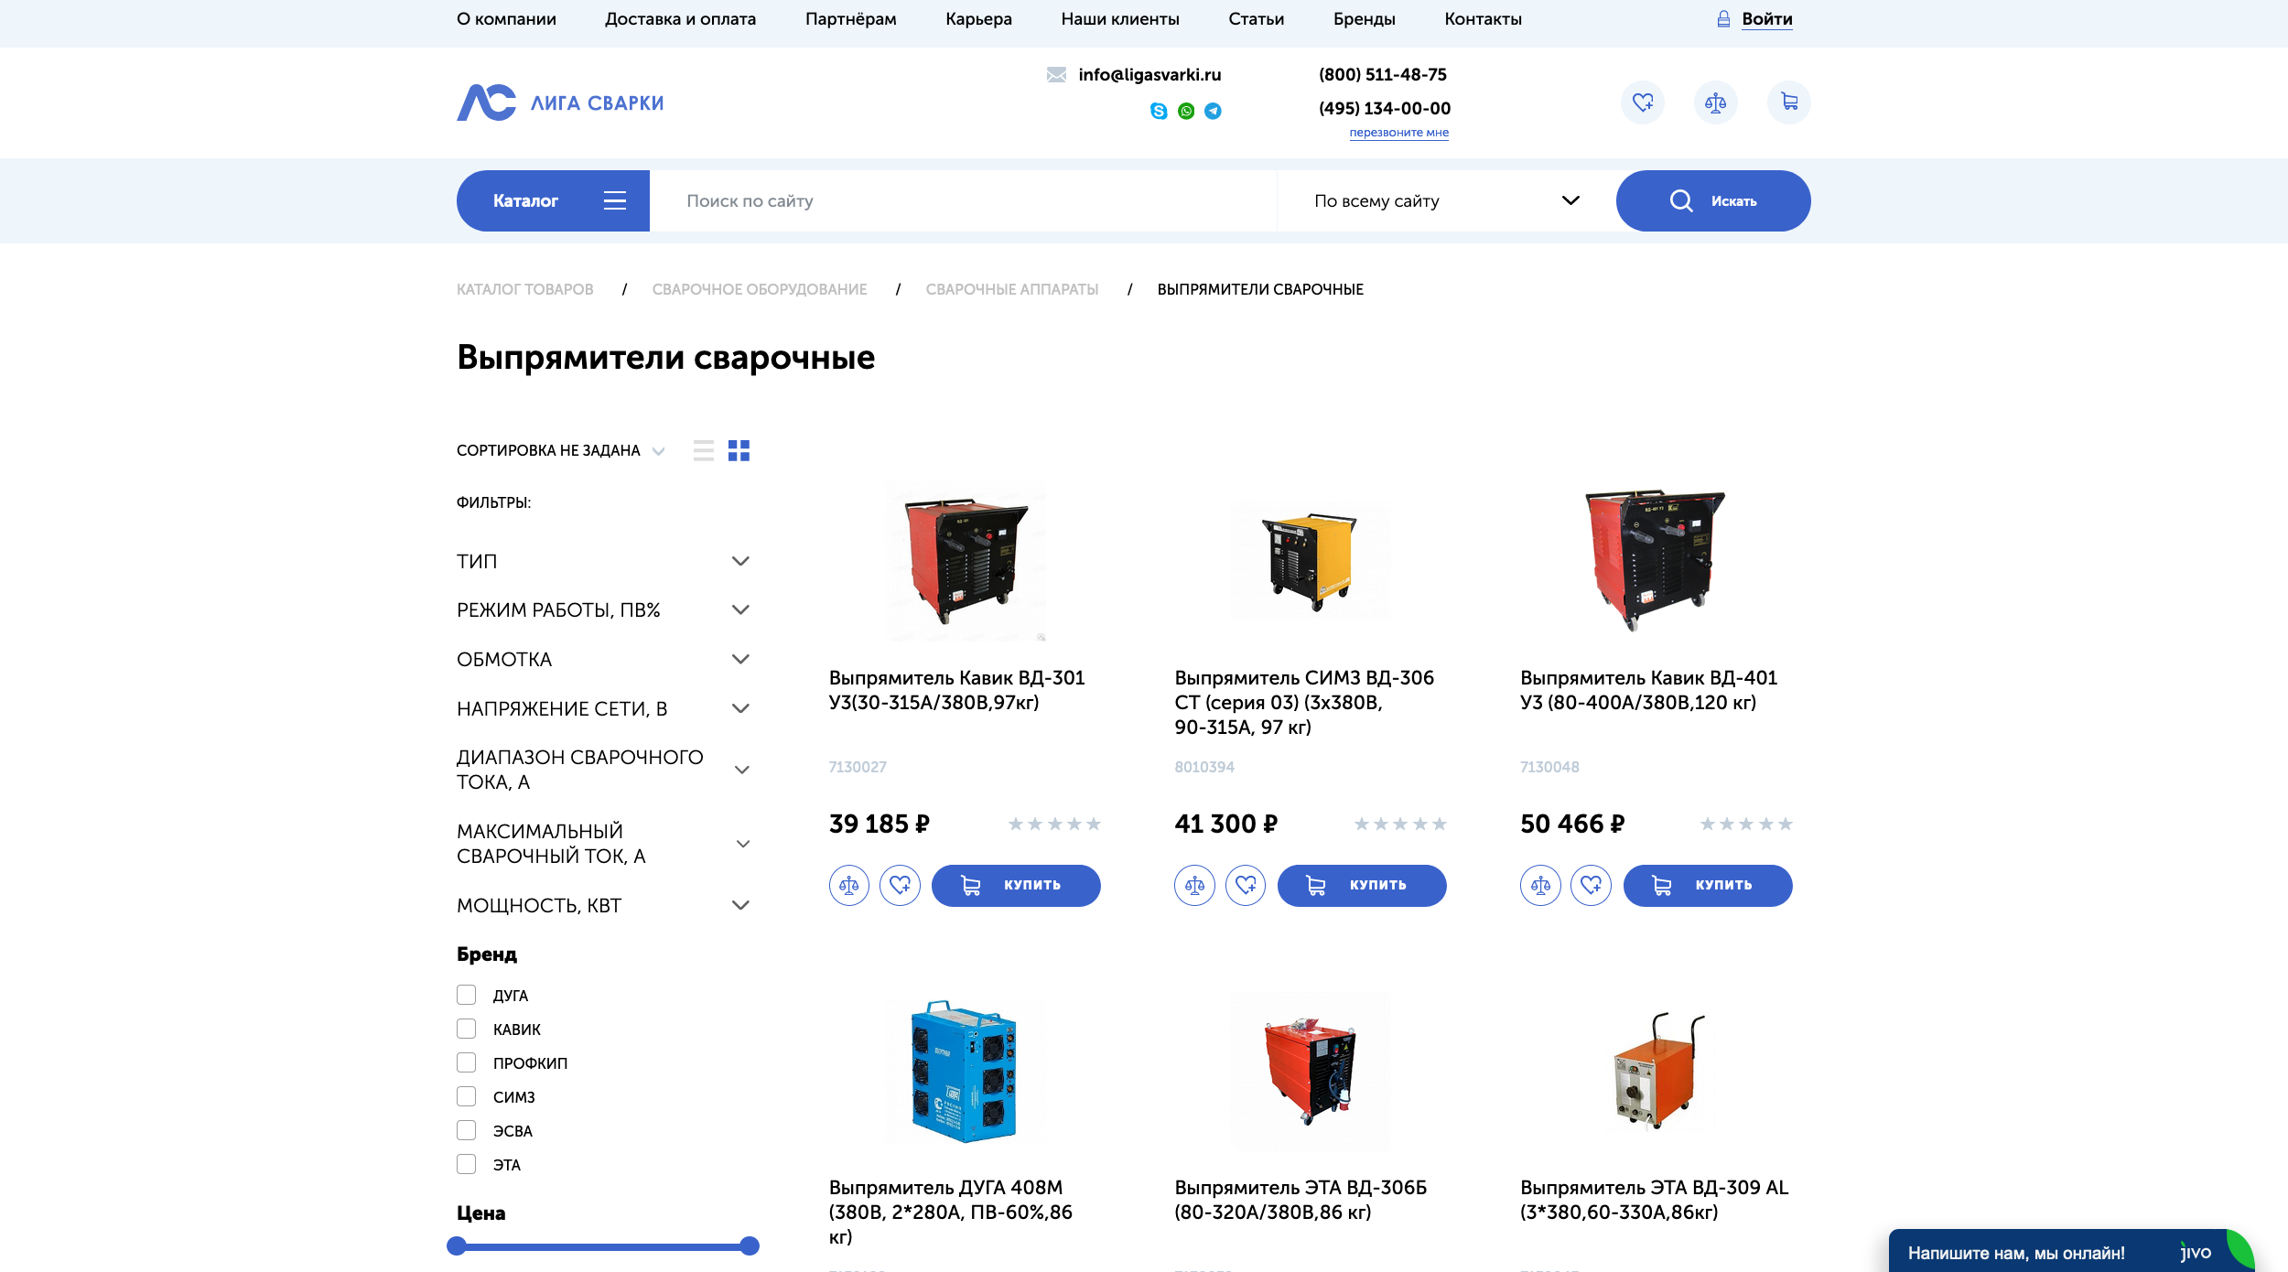Image resolution: width=2288 pixels, height=1272 pixels.
Task: Click Купить for СИМЗ ВД-306
Action: point(1362,885)
